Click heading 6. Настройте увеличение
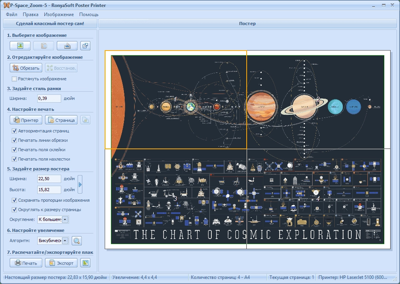Image resolution: width=400 pixels, height=284 pixels. (35, 230)
